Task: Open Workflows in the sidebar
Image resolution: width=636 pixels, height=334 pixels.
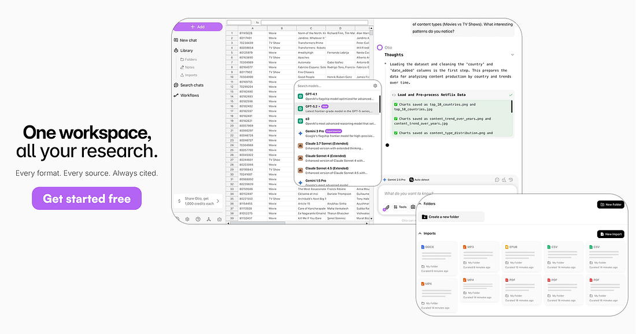Action: point(187,95)
